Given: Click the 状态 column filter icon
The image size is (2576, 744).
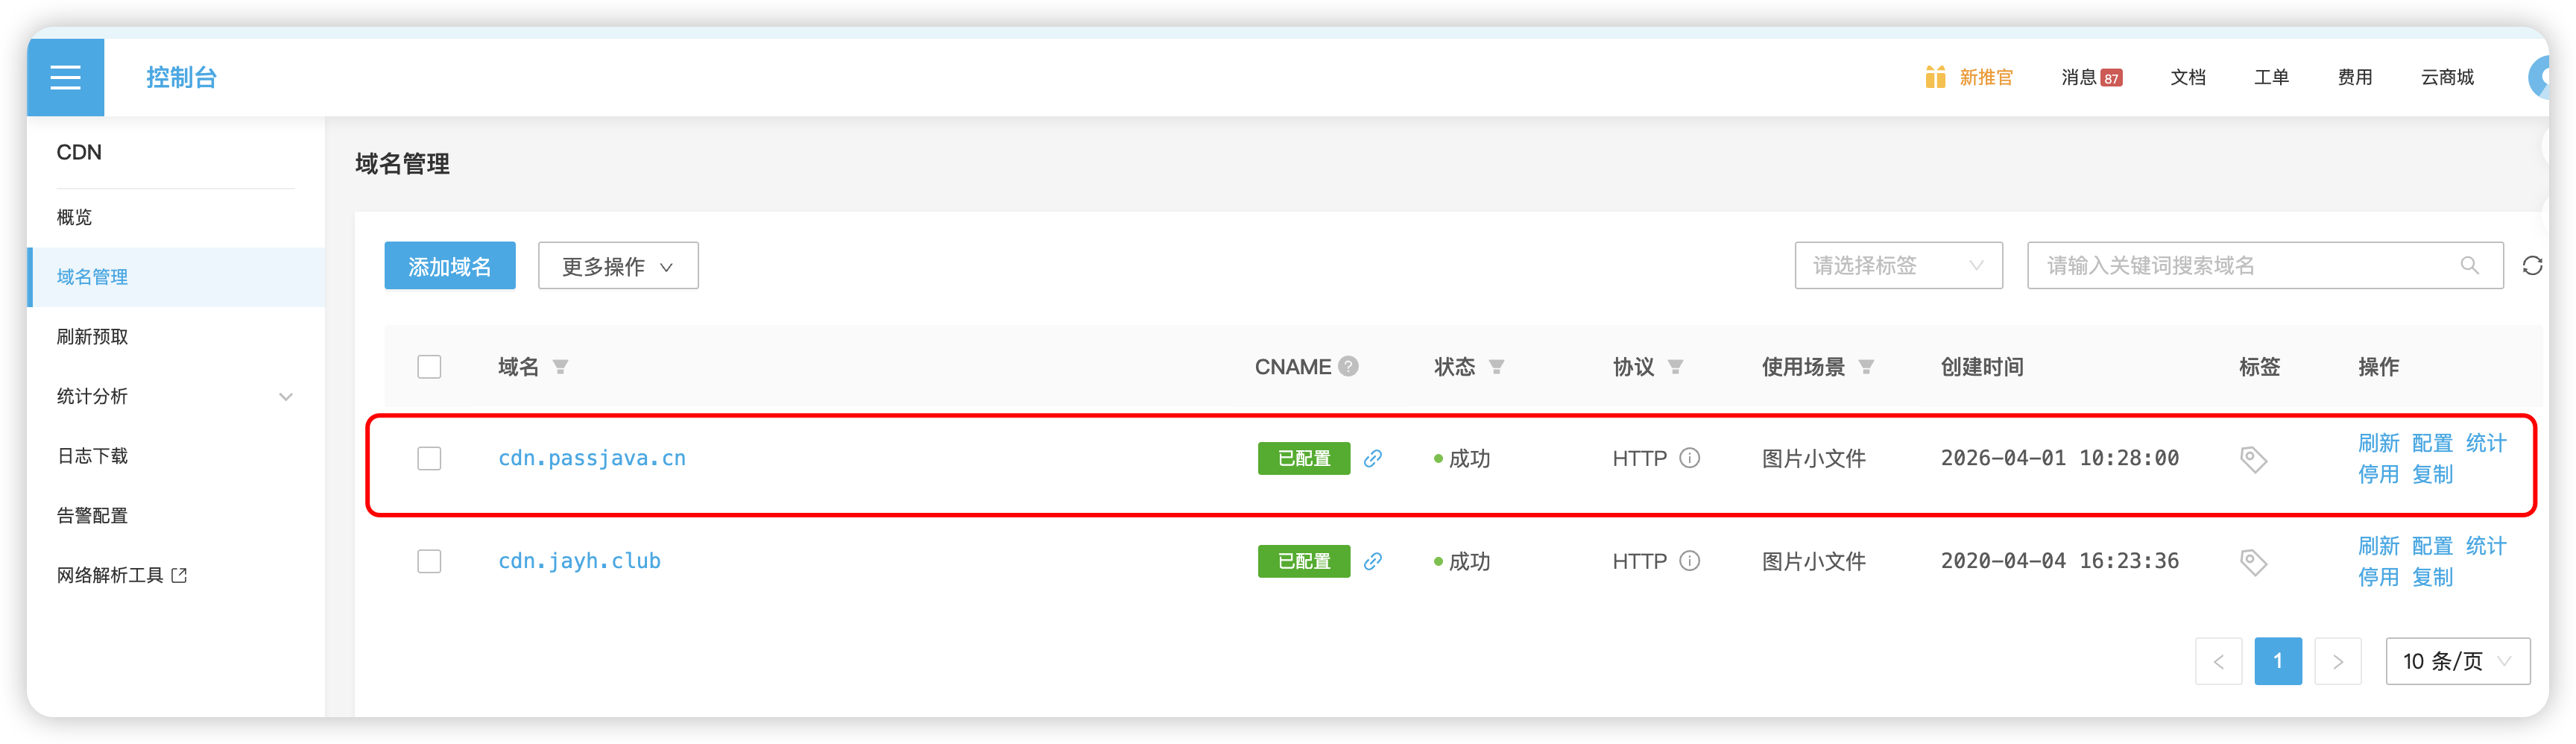Looking at the screenshot, I should 1496,367.
